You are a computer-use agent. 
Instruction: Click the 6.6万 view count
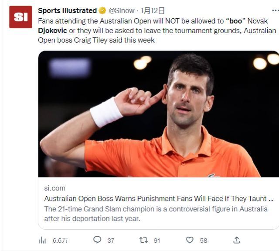60,241
